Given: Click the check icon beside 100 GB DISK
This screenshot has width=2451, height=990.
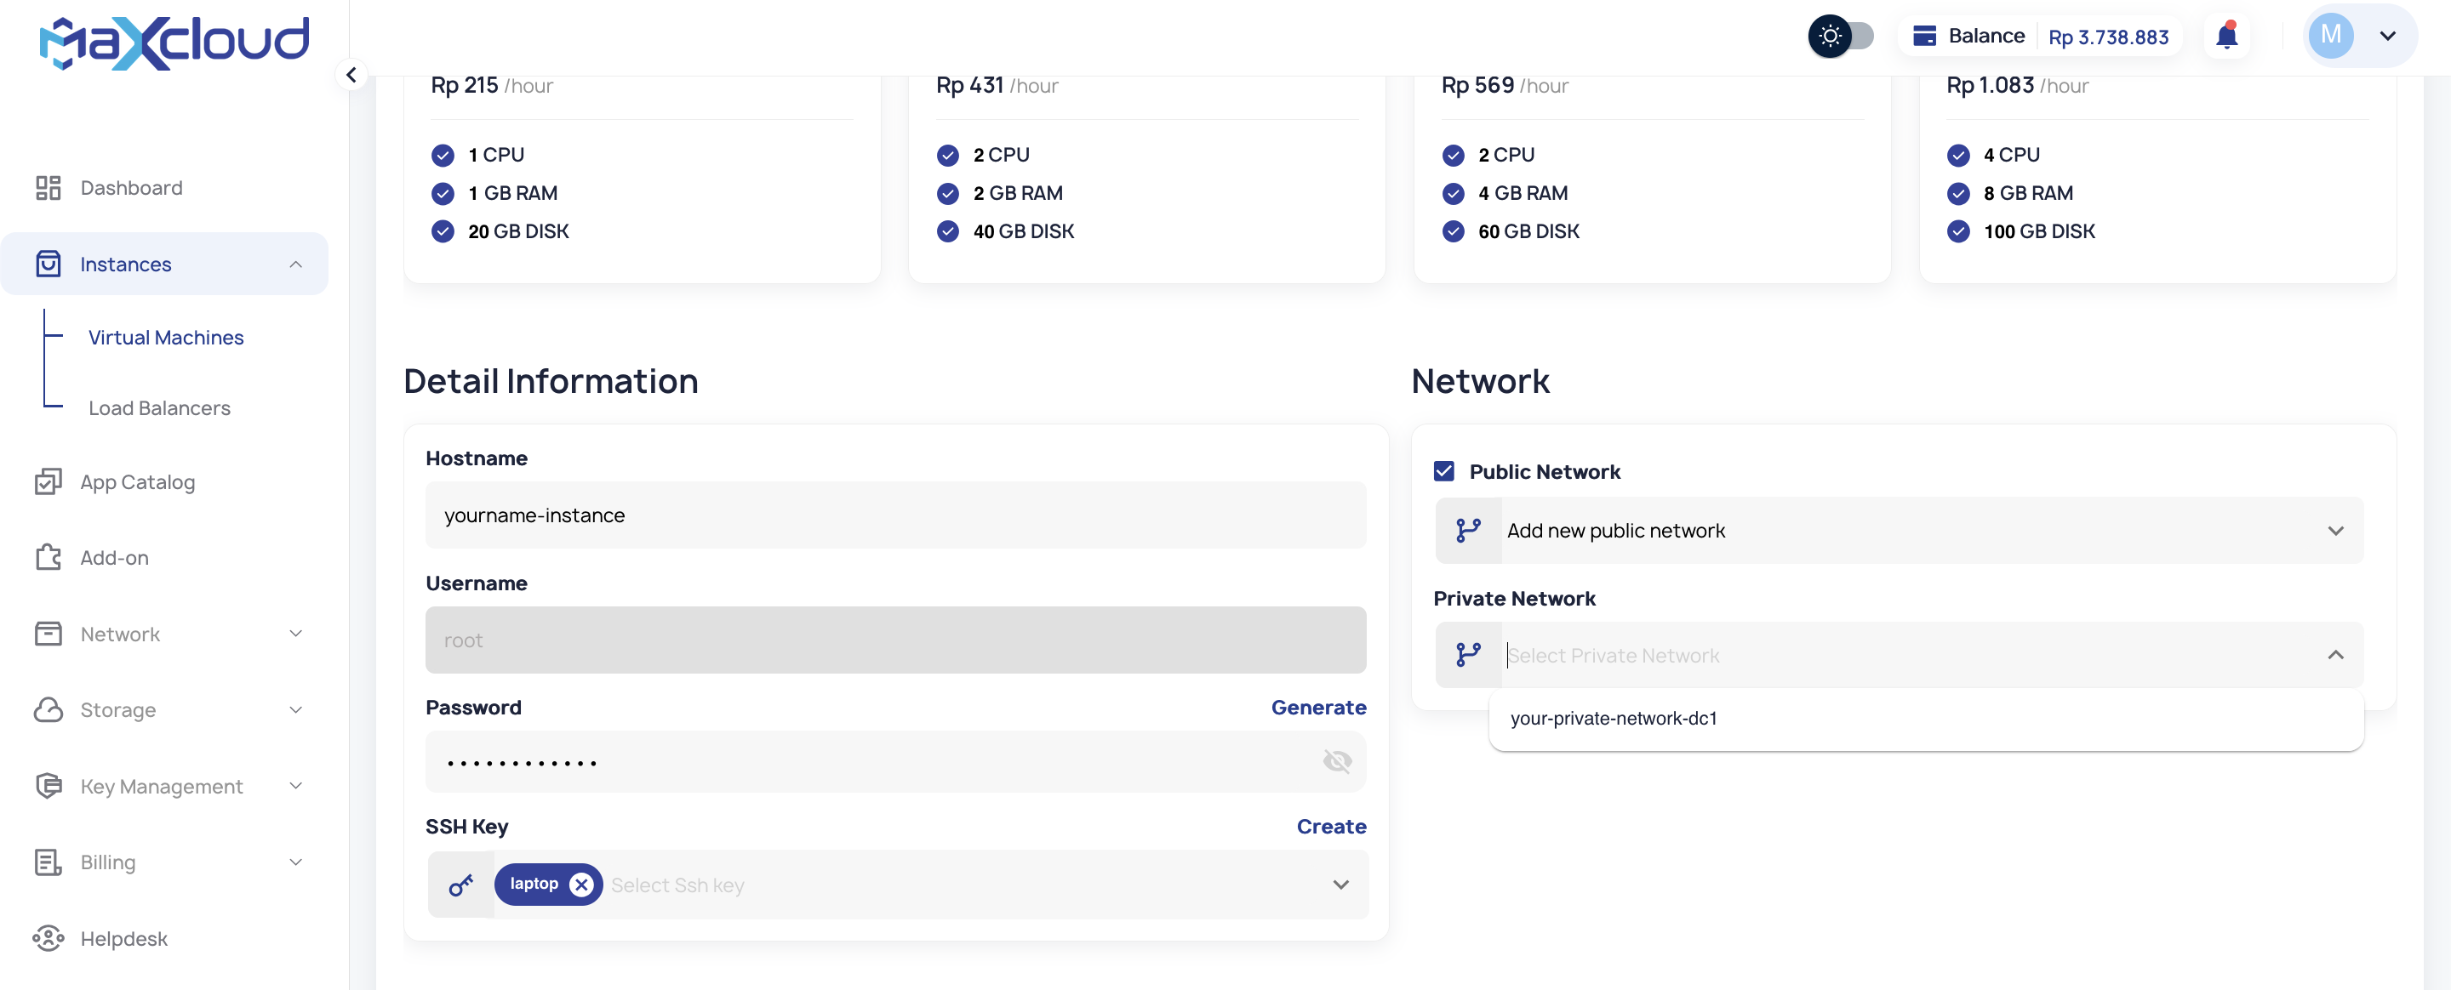Looking at the screenshot, I should (x=1958, y=231).
